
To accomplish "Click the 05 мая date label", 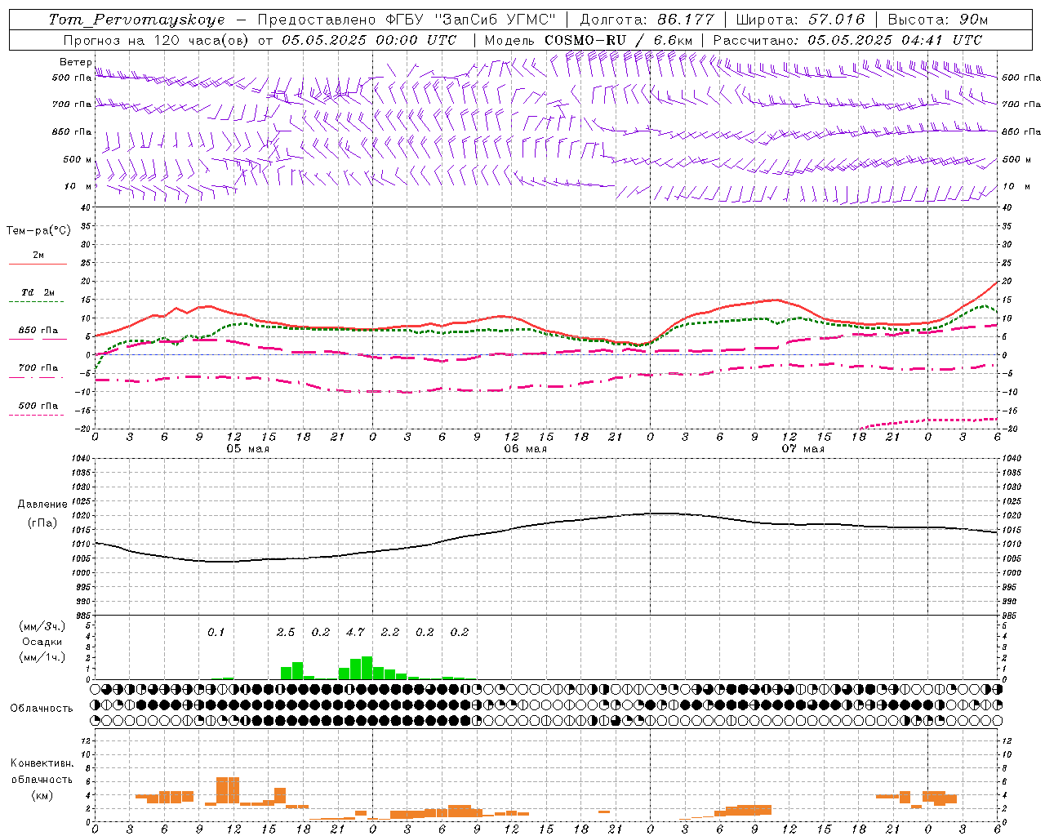I will [x=247, y=449].
